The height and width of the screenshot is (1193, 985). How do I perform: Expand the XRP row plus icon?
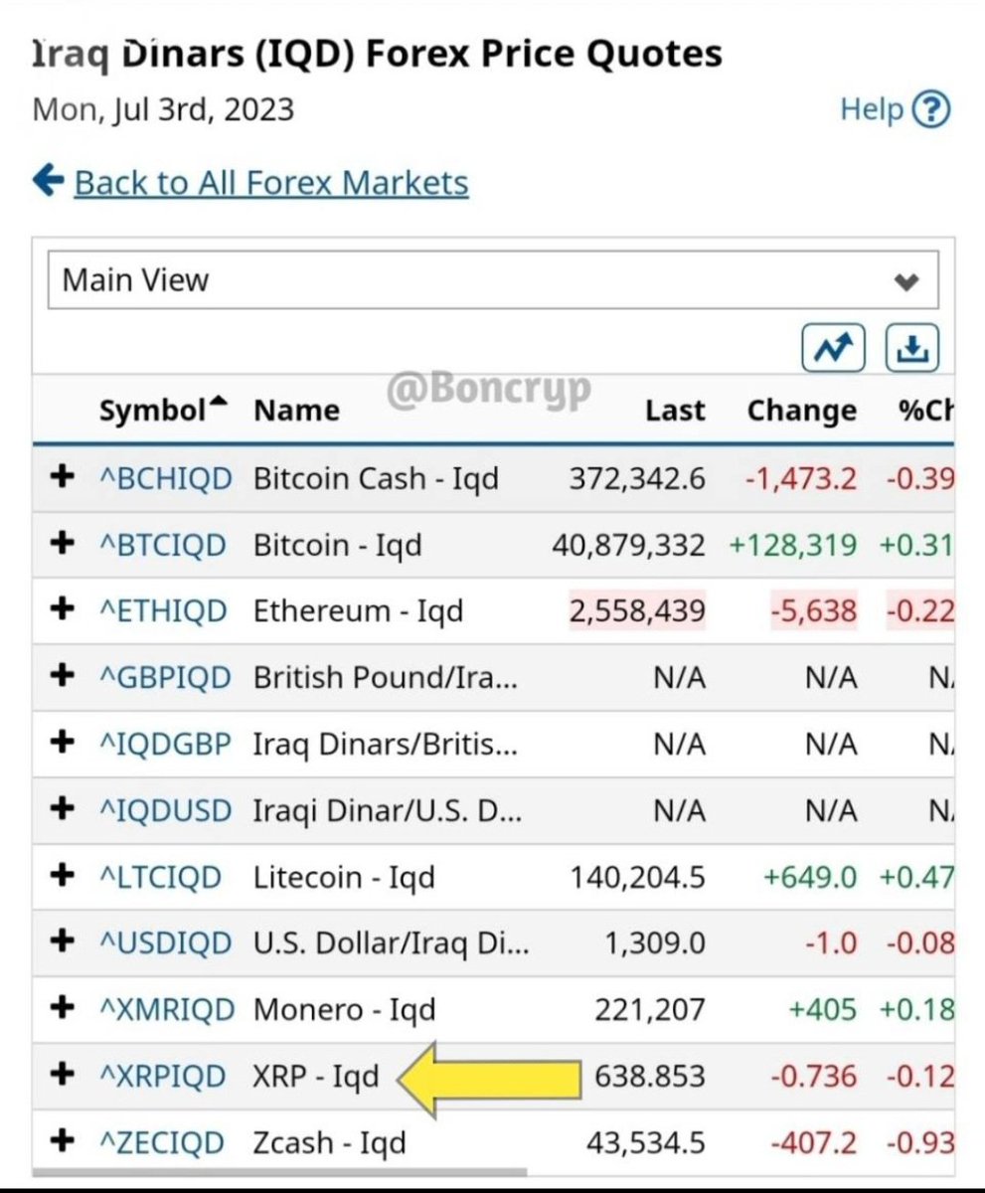tap(62, 1075)
